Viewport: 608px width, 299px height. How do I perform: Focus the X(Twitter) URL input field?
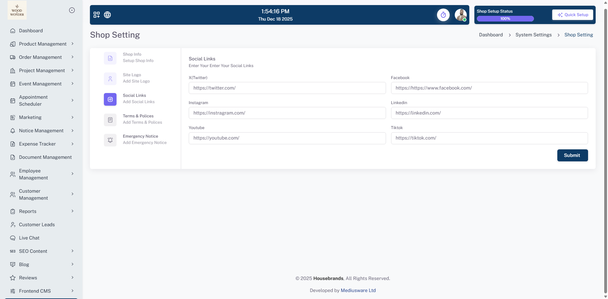click(x=287, y=88)
